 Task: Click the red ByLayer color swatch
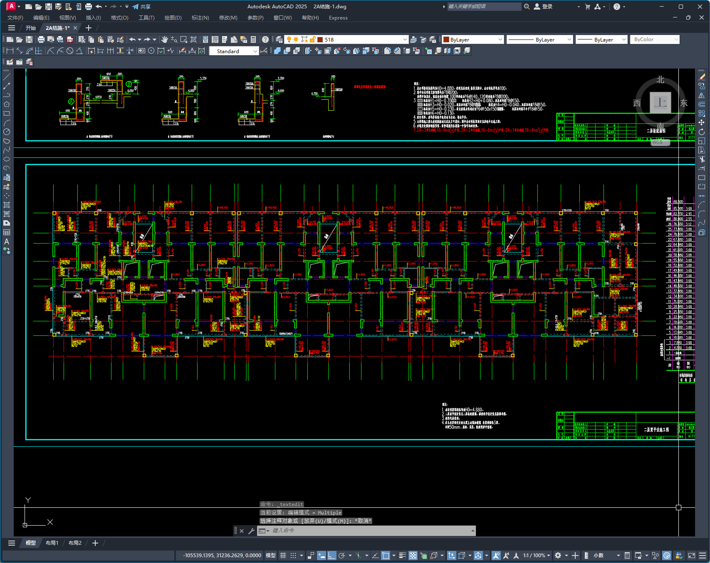tap(446, 39)
